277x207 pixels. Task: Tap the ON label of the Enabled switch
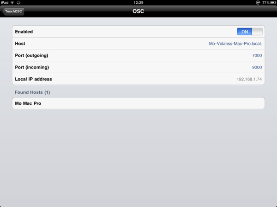245,32
